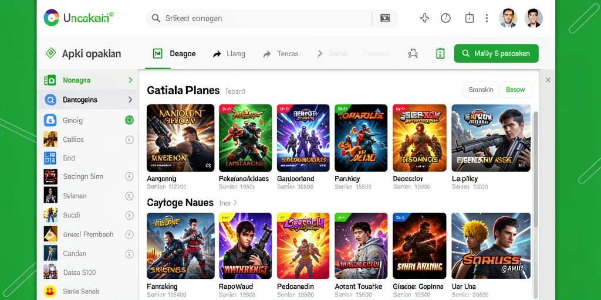Click the Uncakain logo icon
601x300 pixels.
[x=52, y=18]
